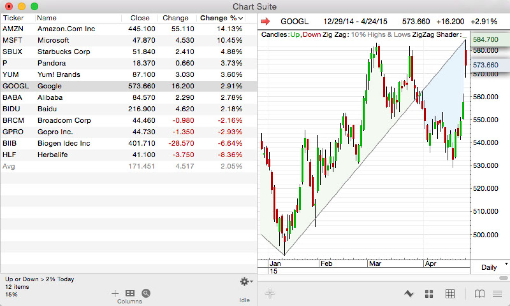The height and width of the screenshot is (306, 510).
Task: Click the red arrow next to GOOGL
Action: click(x=266, y=21)
